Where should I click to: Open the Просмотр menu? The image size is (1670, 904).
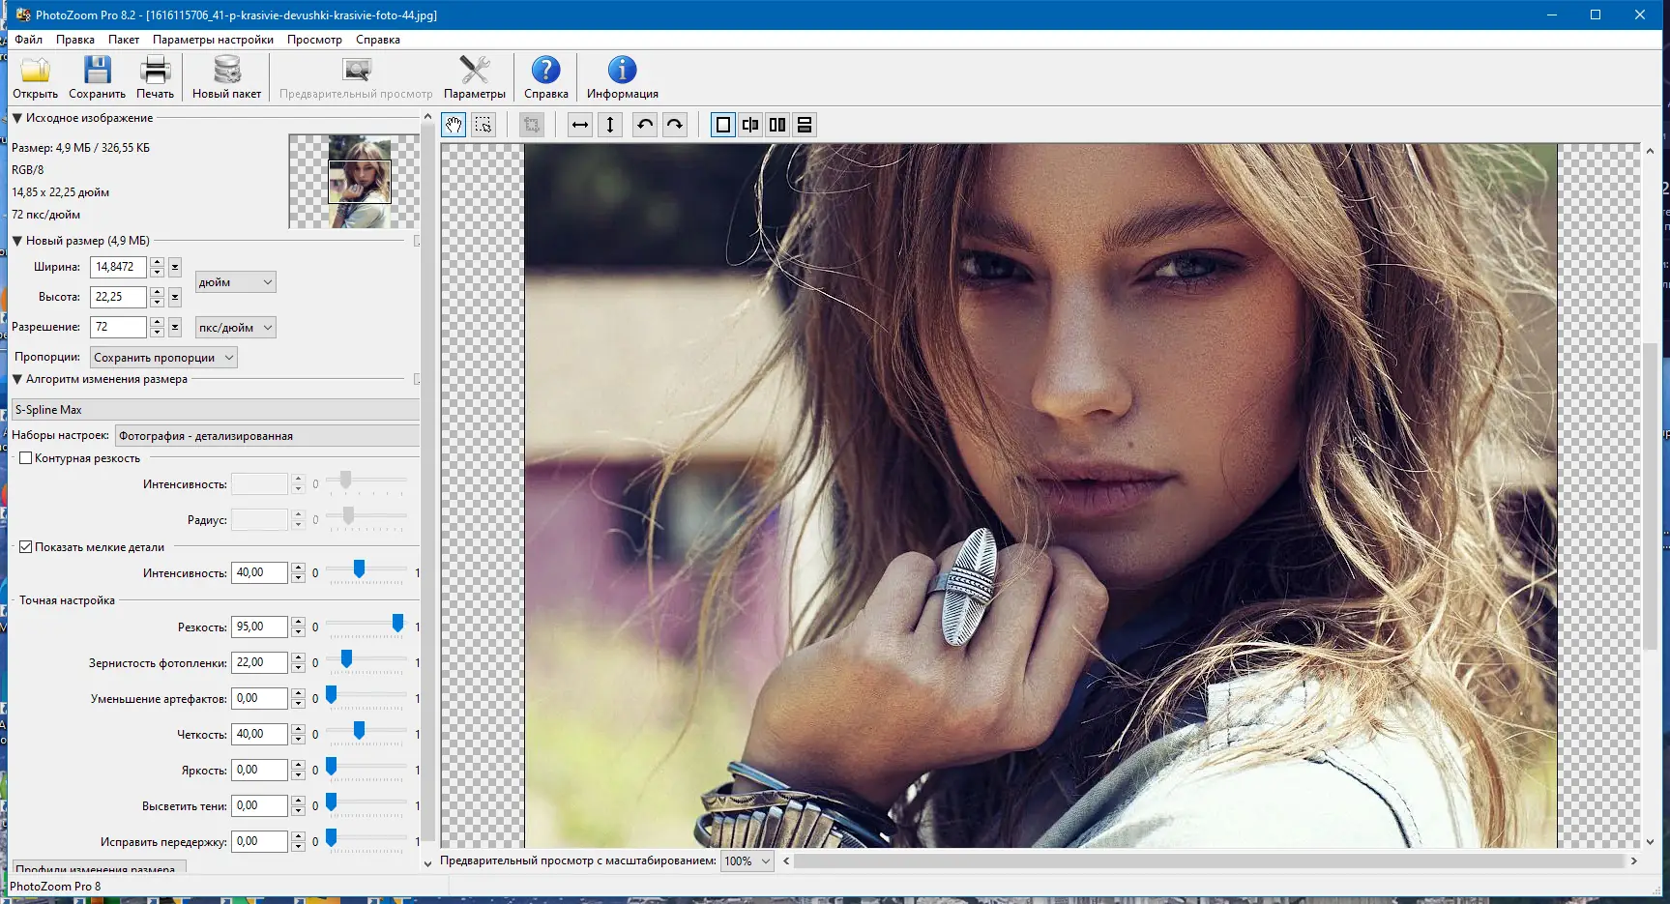click(x=314, y=40)
